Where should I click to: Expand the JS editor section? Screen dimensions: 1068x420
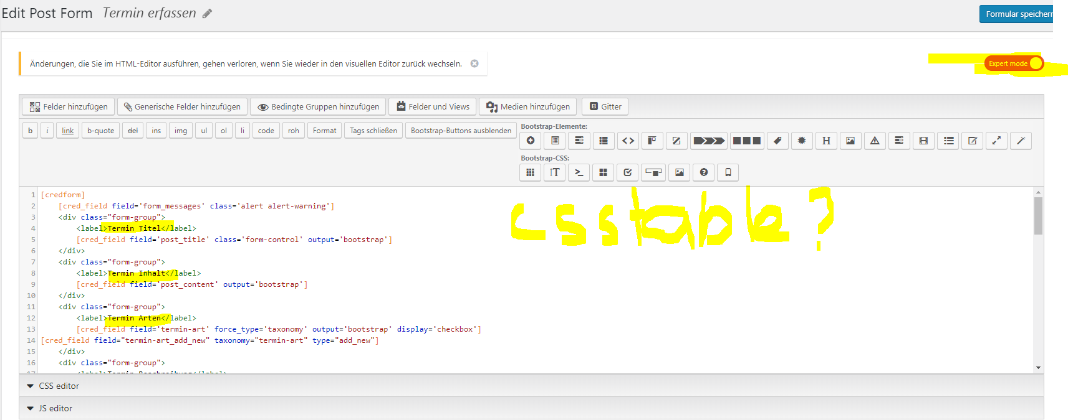531,408
